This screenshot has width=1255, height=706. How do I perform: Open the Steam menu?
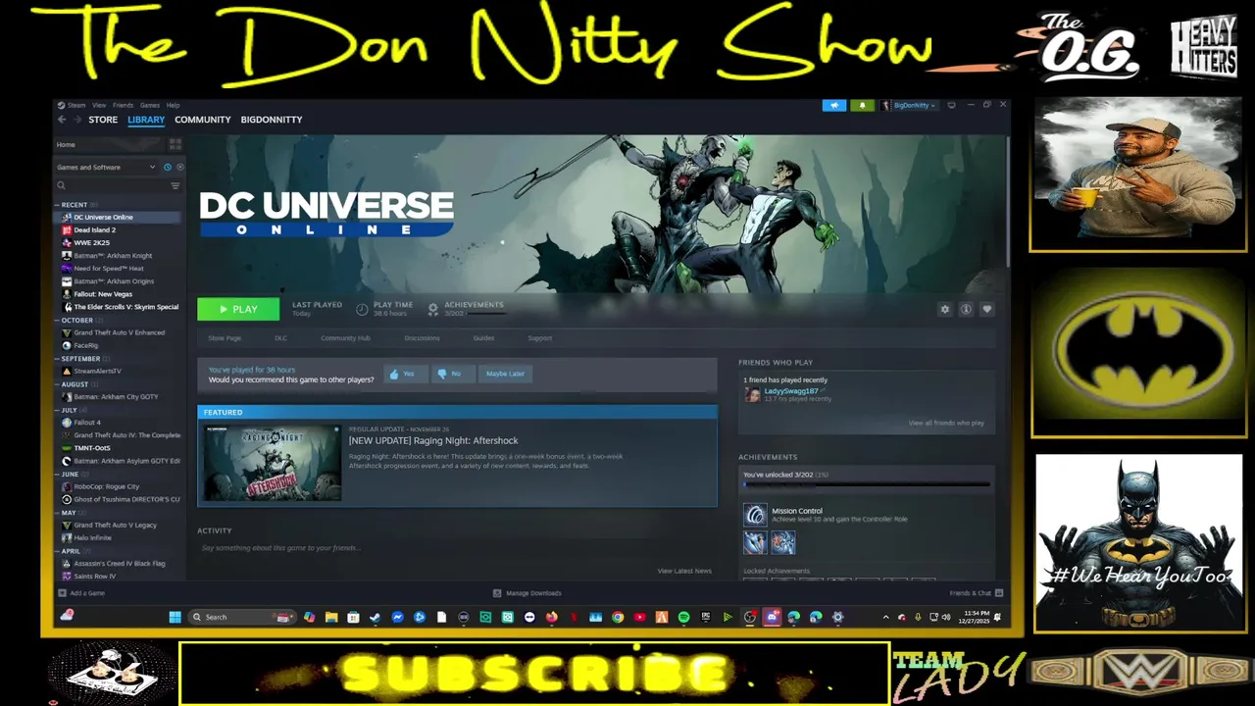pyautogui.click(x=75, y=105)
